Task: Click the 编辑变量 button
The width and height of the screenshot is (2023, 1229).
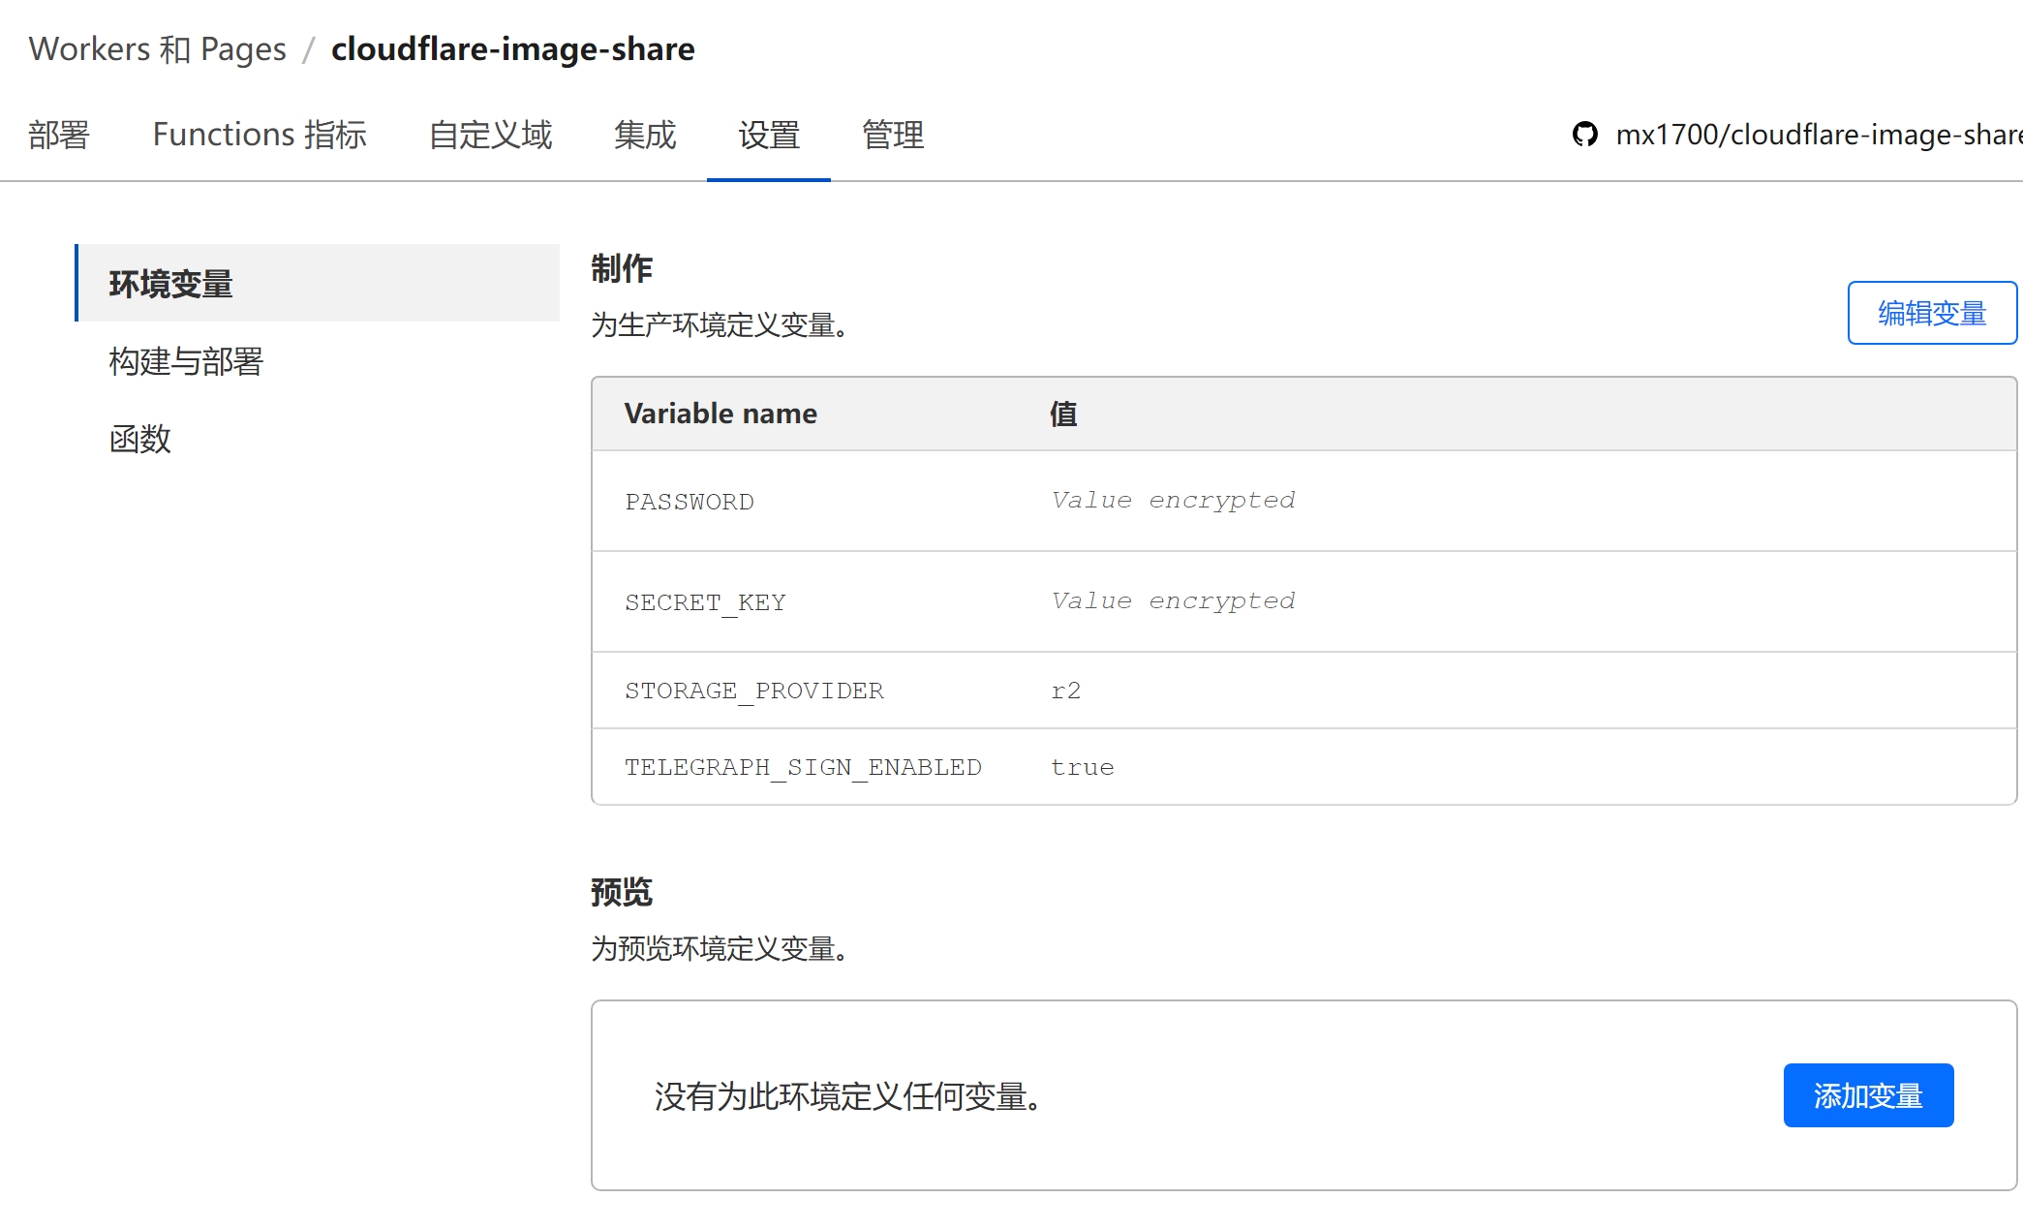Action: pos(1931,312)
